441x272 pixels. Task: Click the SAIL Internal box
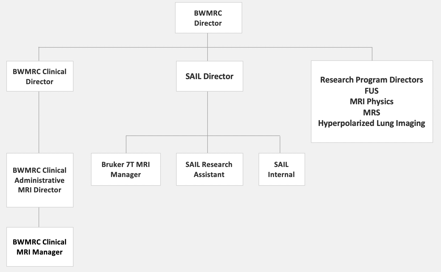pos(281,169)
